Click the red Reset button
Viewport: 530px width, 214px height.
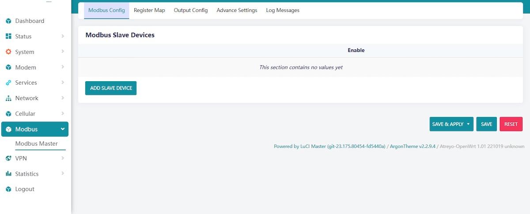511,124
